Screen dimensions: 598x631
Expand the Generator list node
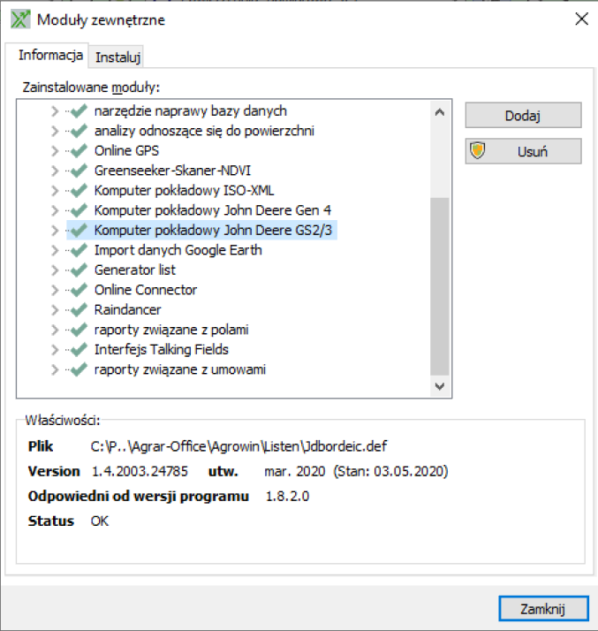tap(55, 270)
